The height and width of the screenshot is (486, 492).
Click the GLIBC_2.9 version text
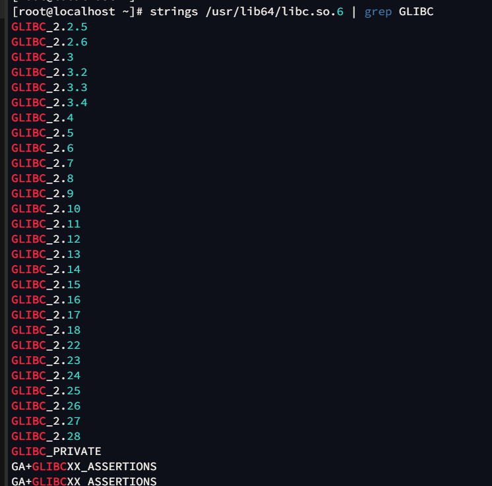[42, 194]
